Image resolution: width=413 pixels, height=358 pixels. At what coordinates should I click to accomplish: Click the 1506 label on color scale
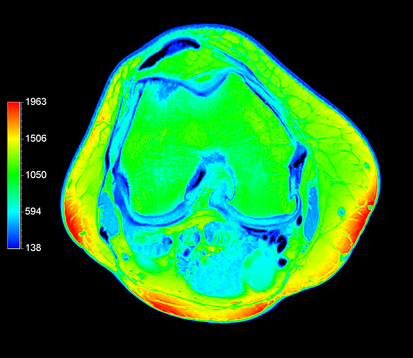(35, 138)
